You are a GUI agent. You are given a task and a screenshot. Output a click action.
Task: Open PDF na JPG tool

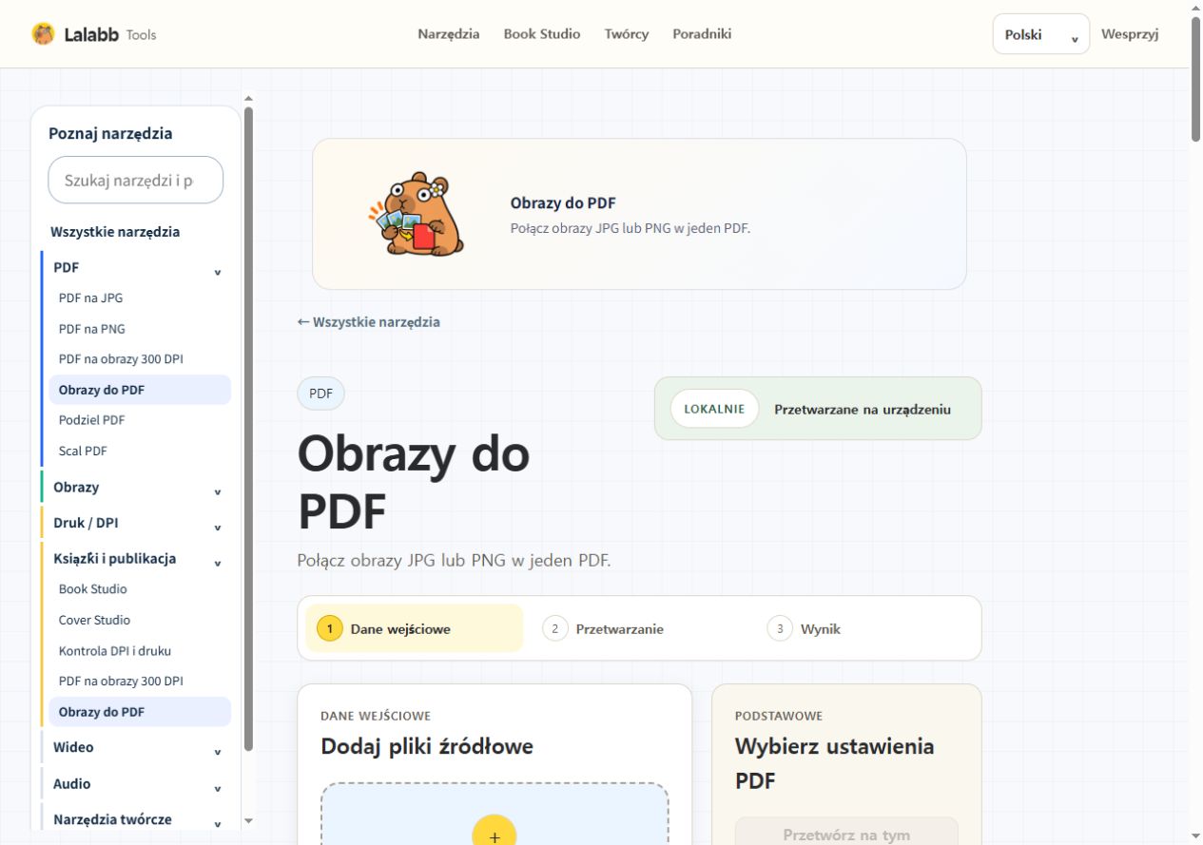tap(90, 298)
